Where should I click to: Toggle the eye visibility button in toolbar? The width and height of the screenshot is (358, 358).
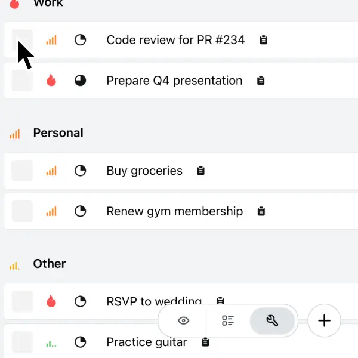click(x=184, y=321)
